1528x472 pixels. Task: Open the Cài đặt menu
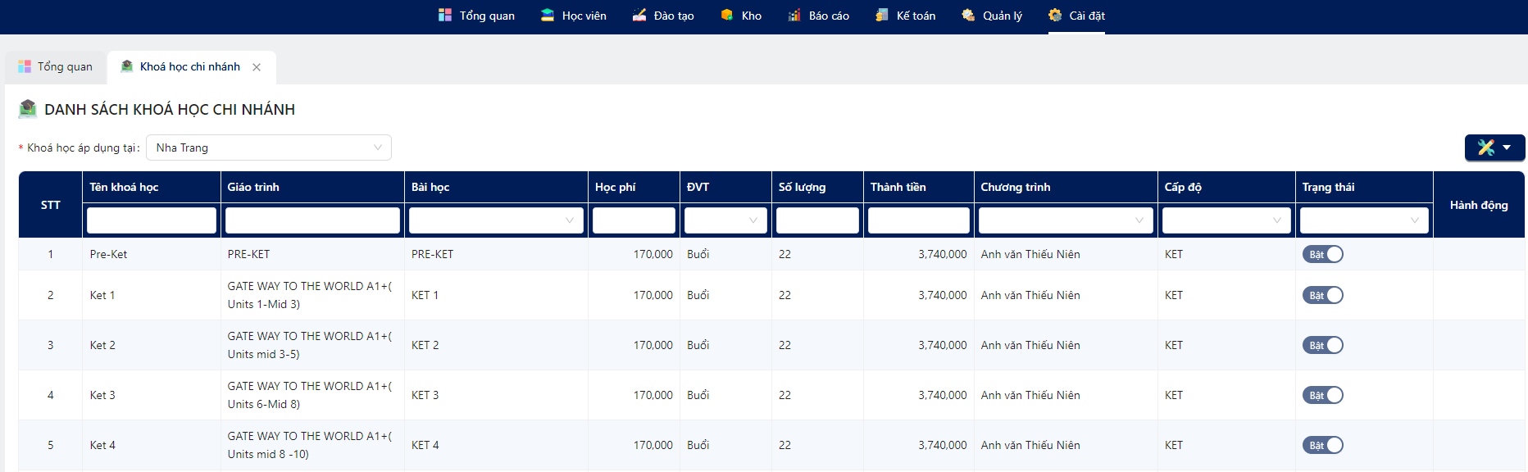click(x=1077, y=16)
